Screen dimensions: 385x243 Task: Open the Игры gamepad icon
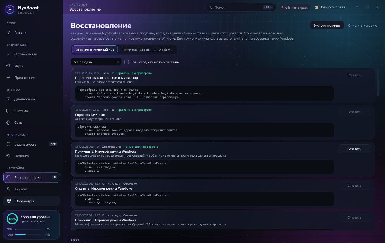click(x=9, y=66)
